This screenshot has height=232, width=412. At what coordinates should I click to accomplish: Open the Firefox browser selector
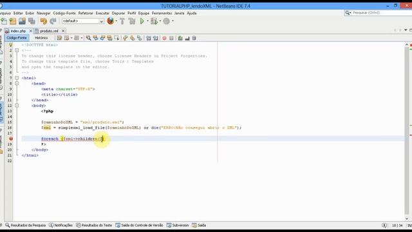coord(111,21)
